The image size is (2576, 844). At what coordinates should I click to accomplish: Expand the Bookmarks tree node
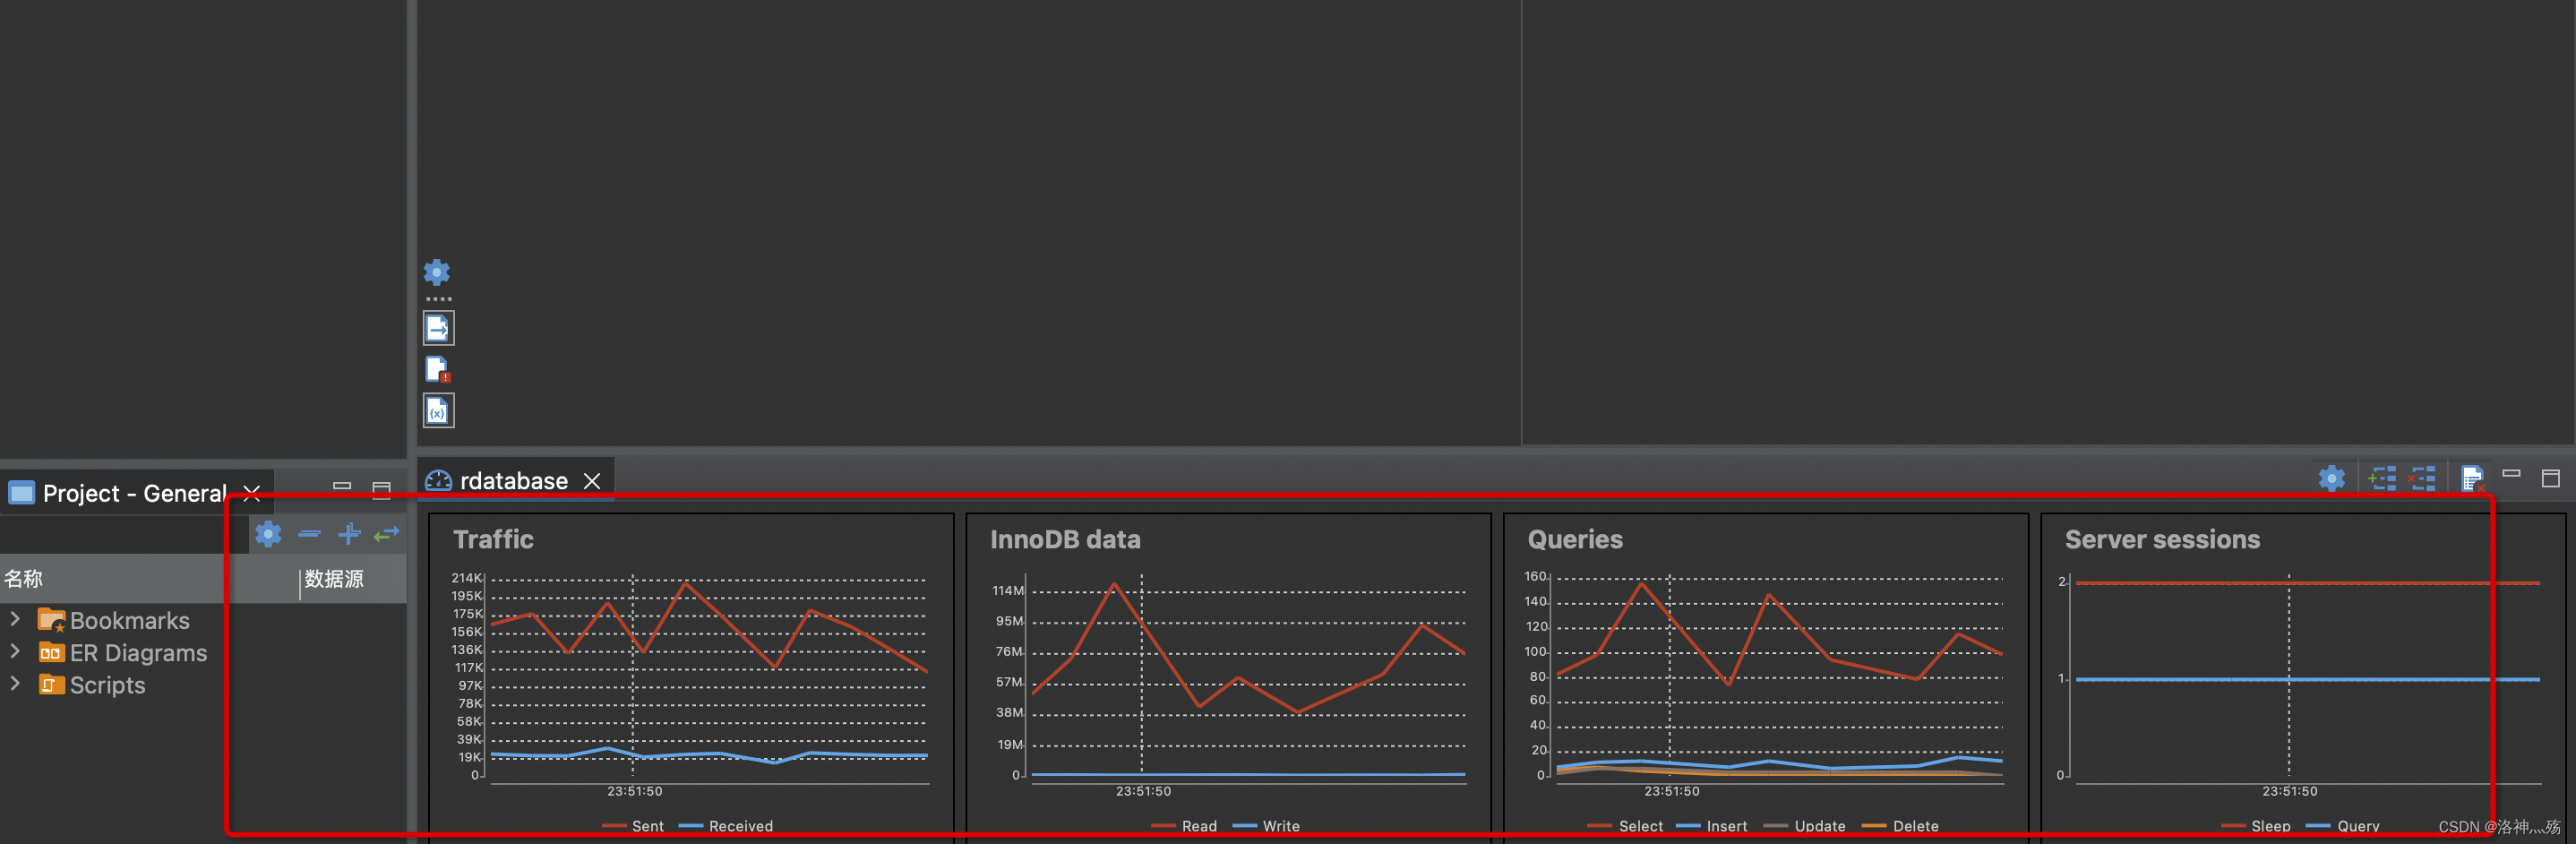(x=15, y=619)
